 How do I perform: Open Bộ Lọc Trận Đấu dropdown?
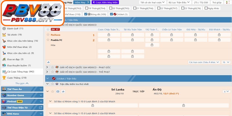click(x=179, y=2)
